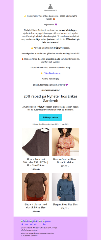Click the unsubscribe text in footer
Screen dimensions: 101x240
[38, 233]
